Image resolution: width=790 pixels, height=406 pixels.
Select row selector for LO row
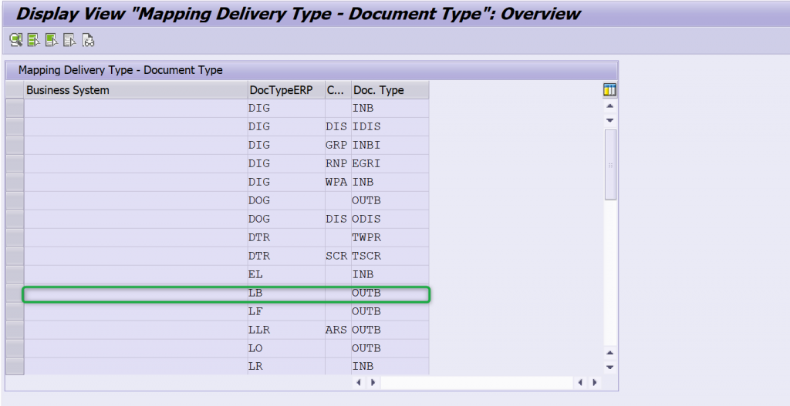click(15, 348)
